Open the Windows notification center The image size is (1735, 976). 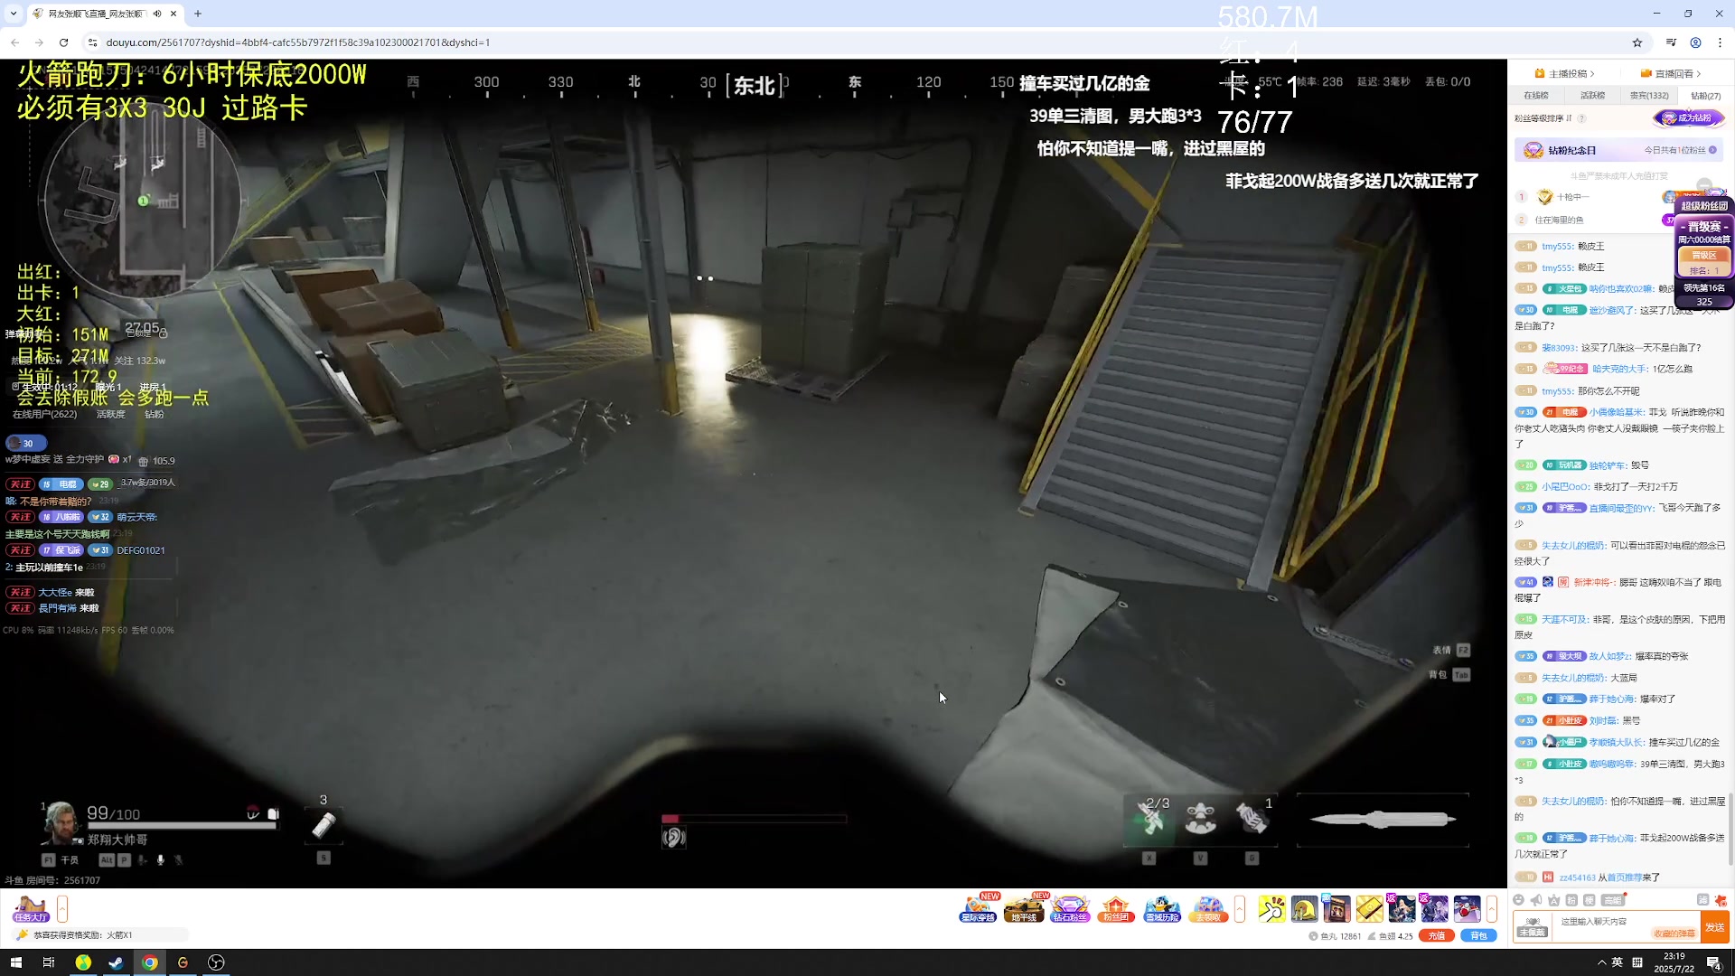coord(1713,962)
